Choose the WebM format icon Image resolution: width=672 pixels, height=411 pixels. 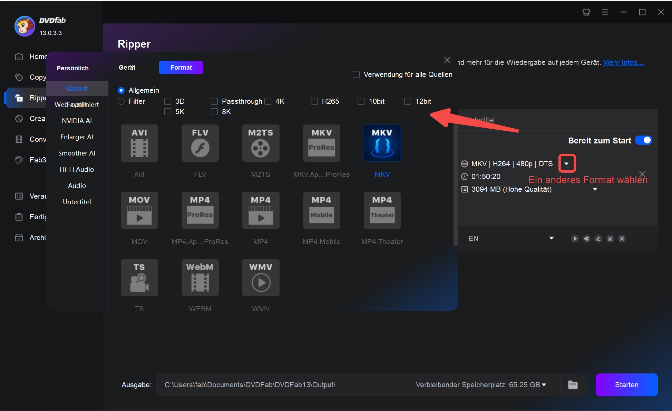200,278
